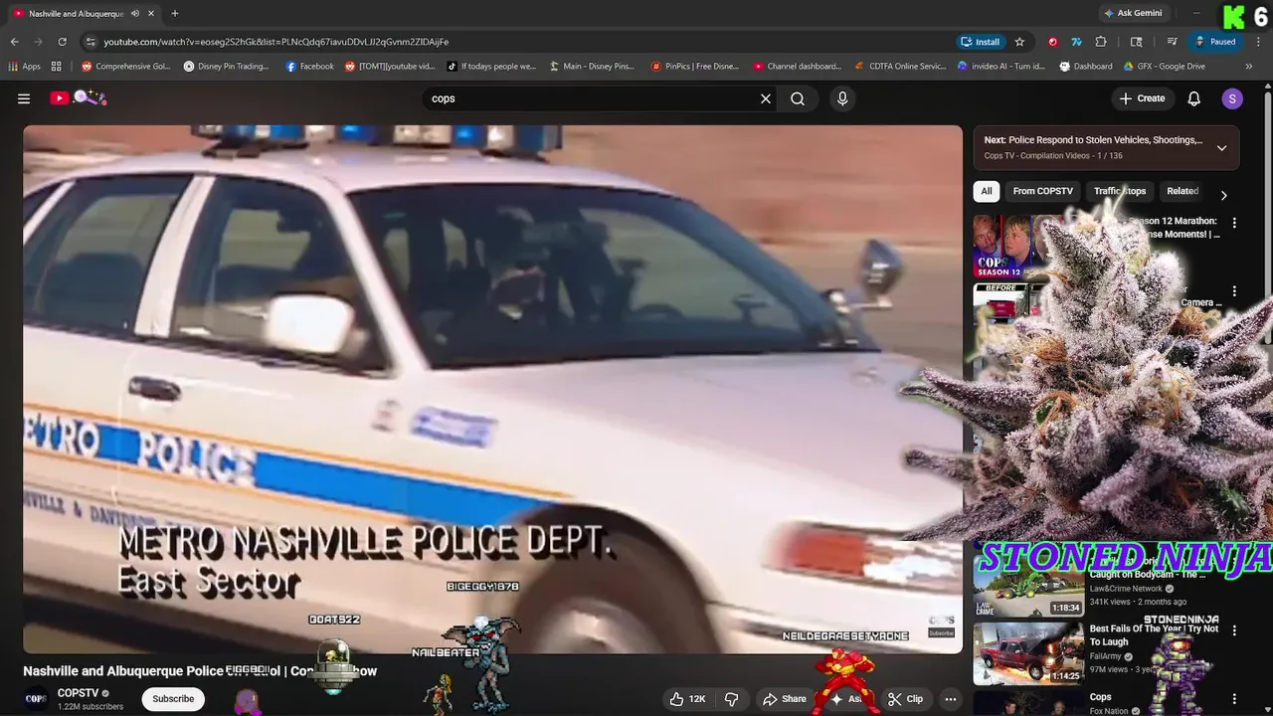Select Traffic stops filter chip

coord(1120,191)
